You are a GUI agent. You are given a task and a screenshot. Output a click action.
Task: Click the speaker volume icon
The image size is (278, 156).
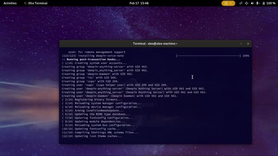pos(252,3)
